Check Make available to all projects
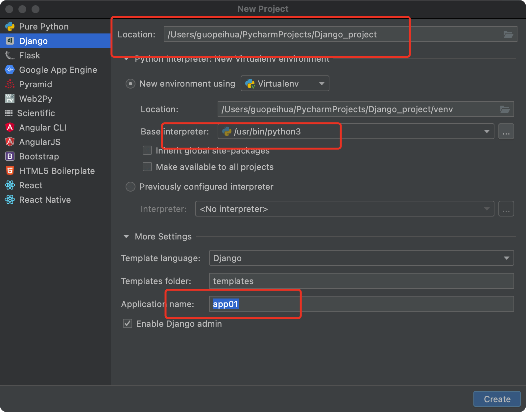The height and width of the screenshot is (412, 526). (x=147, y=167)
